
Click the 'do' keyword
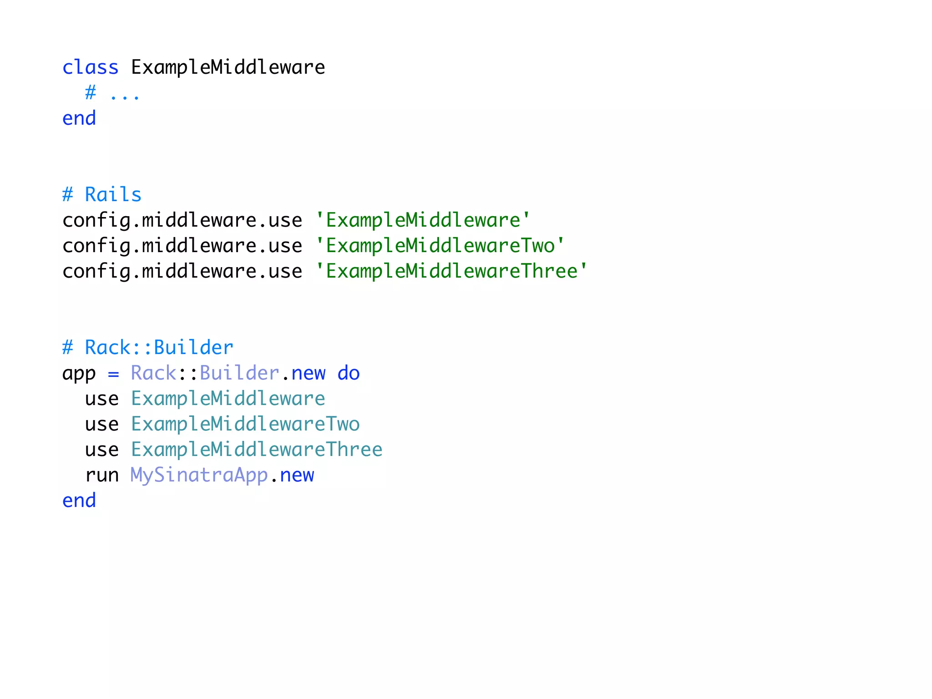[x=349, y=373]
